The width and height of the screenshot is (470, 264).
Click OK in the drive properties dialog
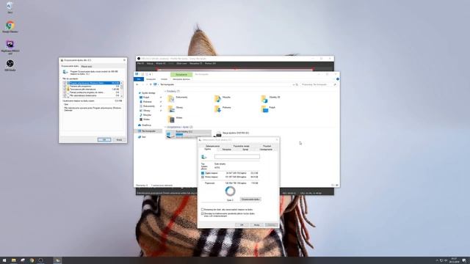pyautogui.click(x=242, y=225)
